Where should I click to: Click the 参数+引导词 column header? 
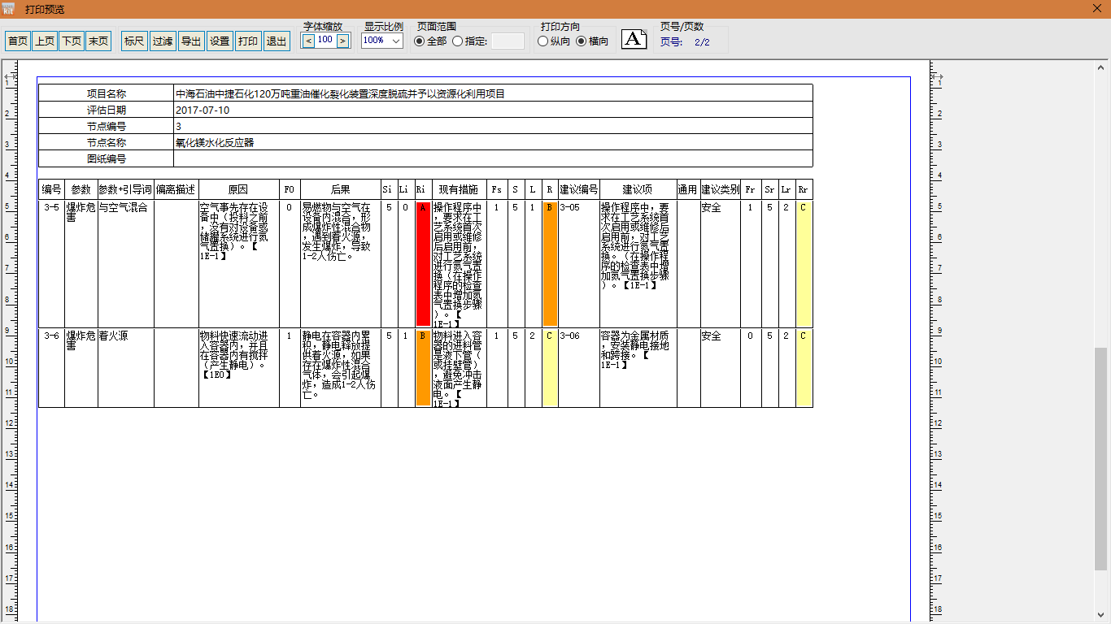point(126,189)
